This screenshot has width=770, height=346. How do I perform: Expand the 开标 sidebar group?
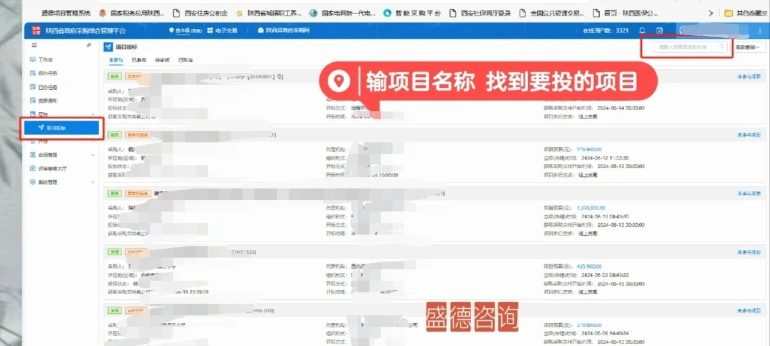click(63, 141)
